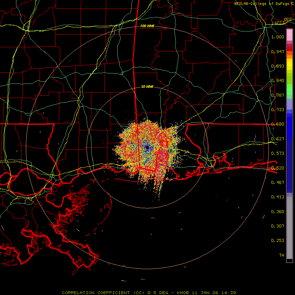295x295 pixels.
Task: Click the 100 NMI range ring label
Action: [147, 26]
